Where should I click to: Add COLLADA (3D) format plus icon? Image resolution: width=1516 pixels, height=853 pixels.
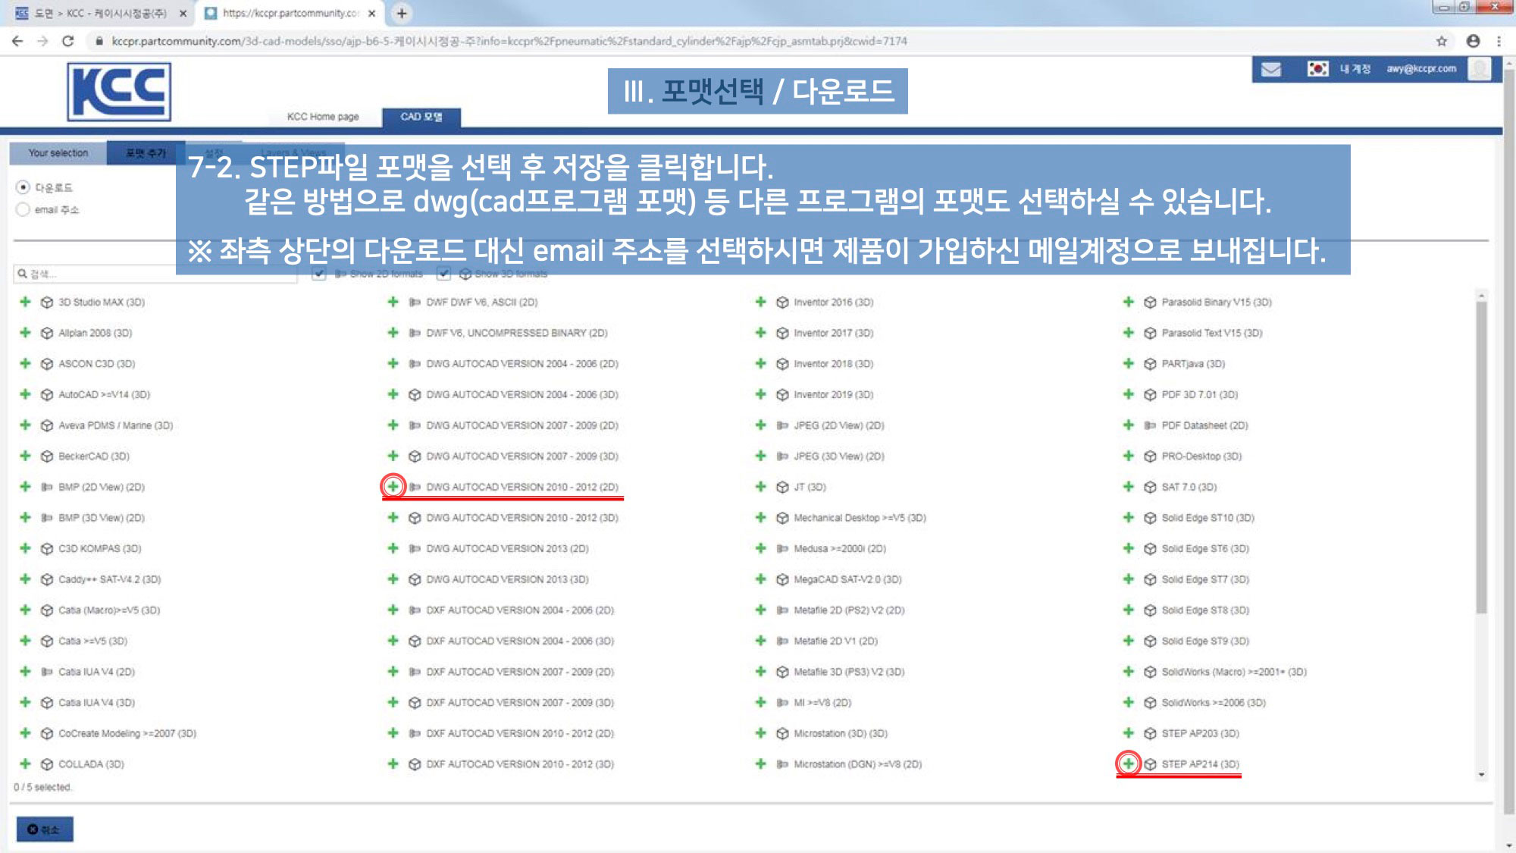coord(25,764)
